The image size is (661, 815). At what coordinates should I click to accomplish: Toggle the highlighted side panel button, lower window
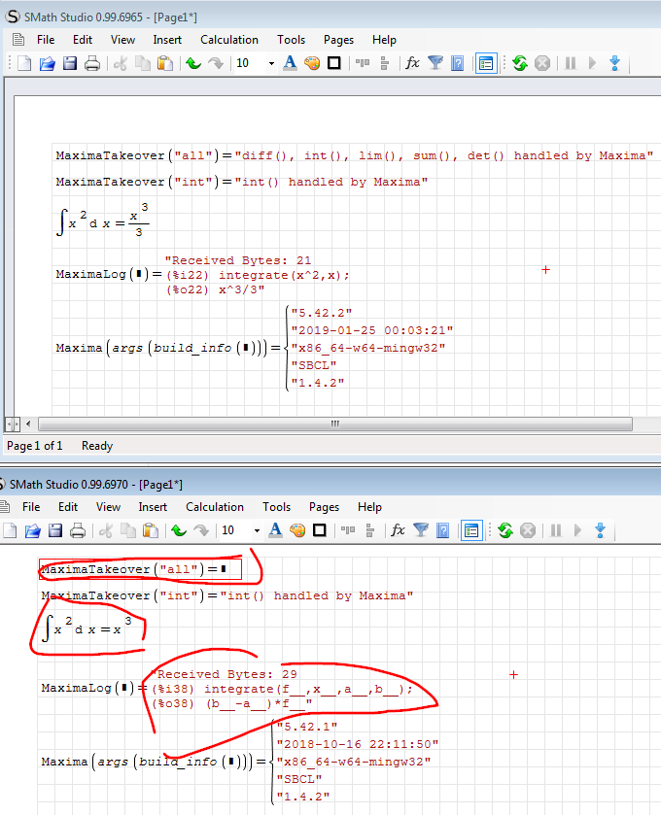tap(471, 530)
